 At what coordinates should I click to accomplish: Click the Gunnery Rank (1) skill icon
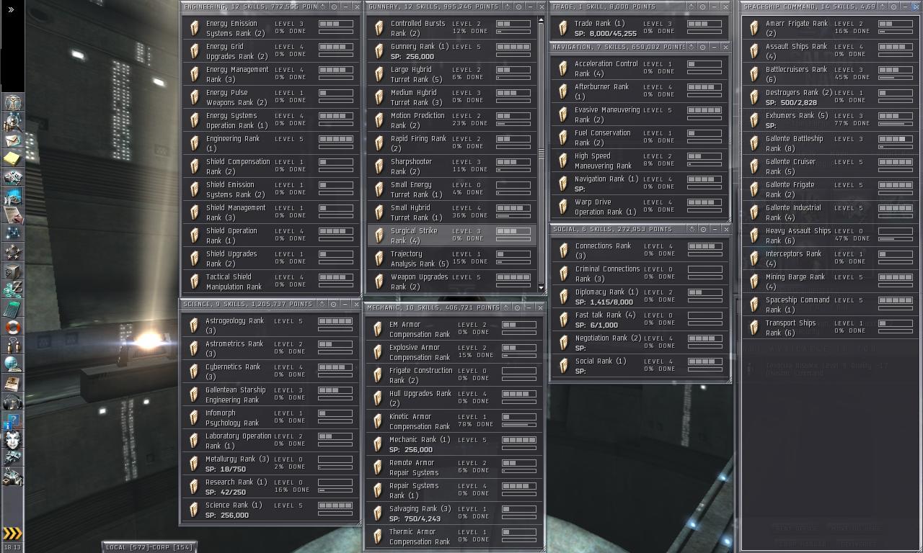pos(379,51)
